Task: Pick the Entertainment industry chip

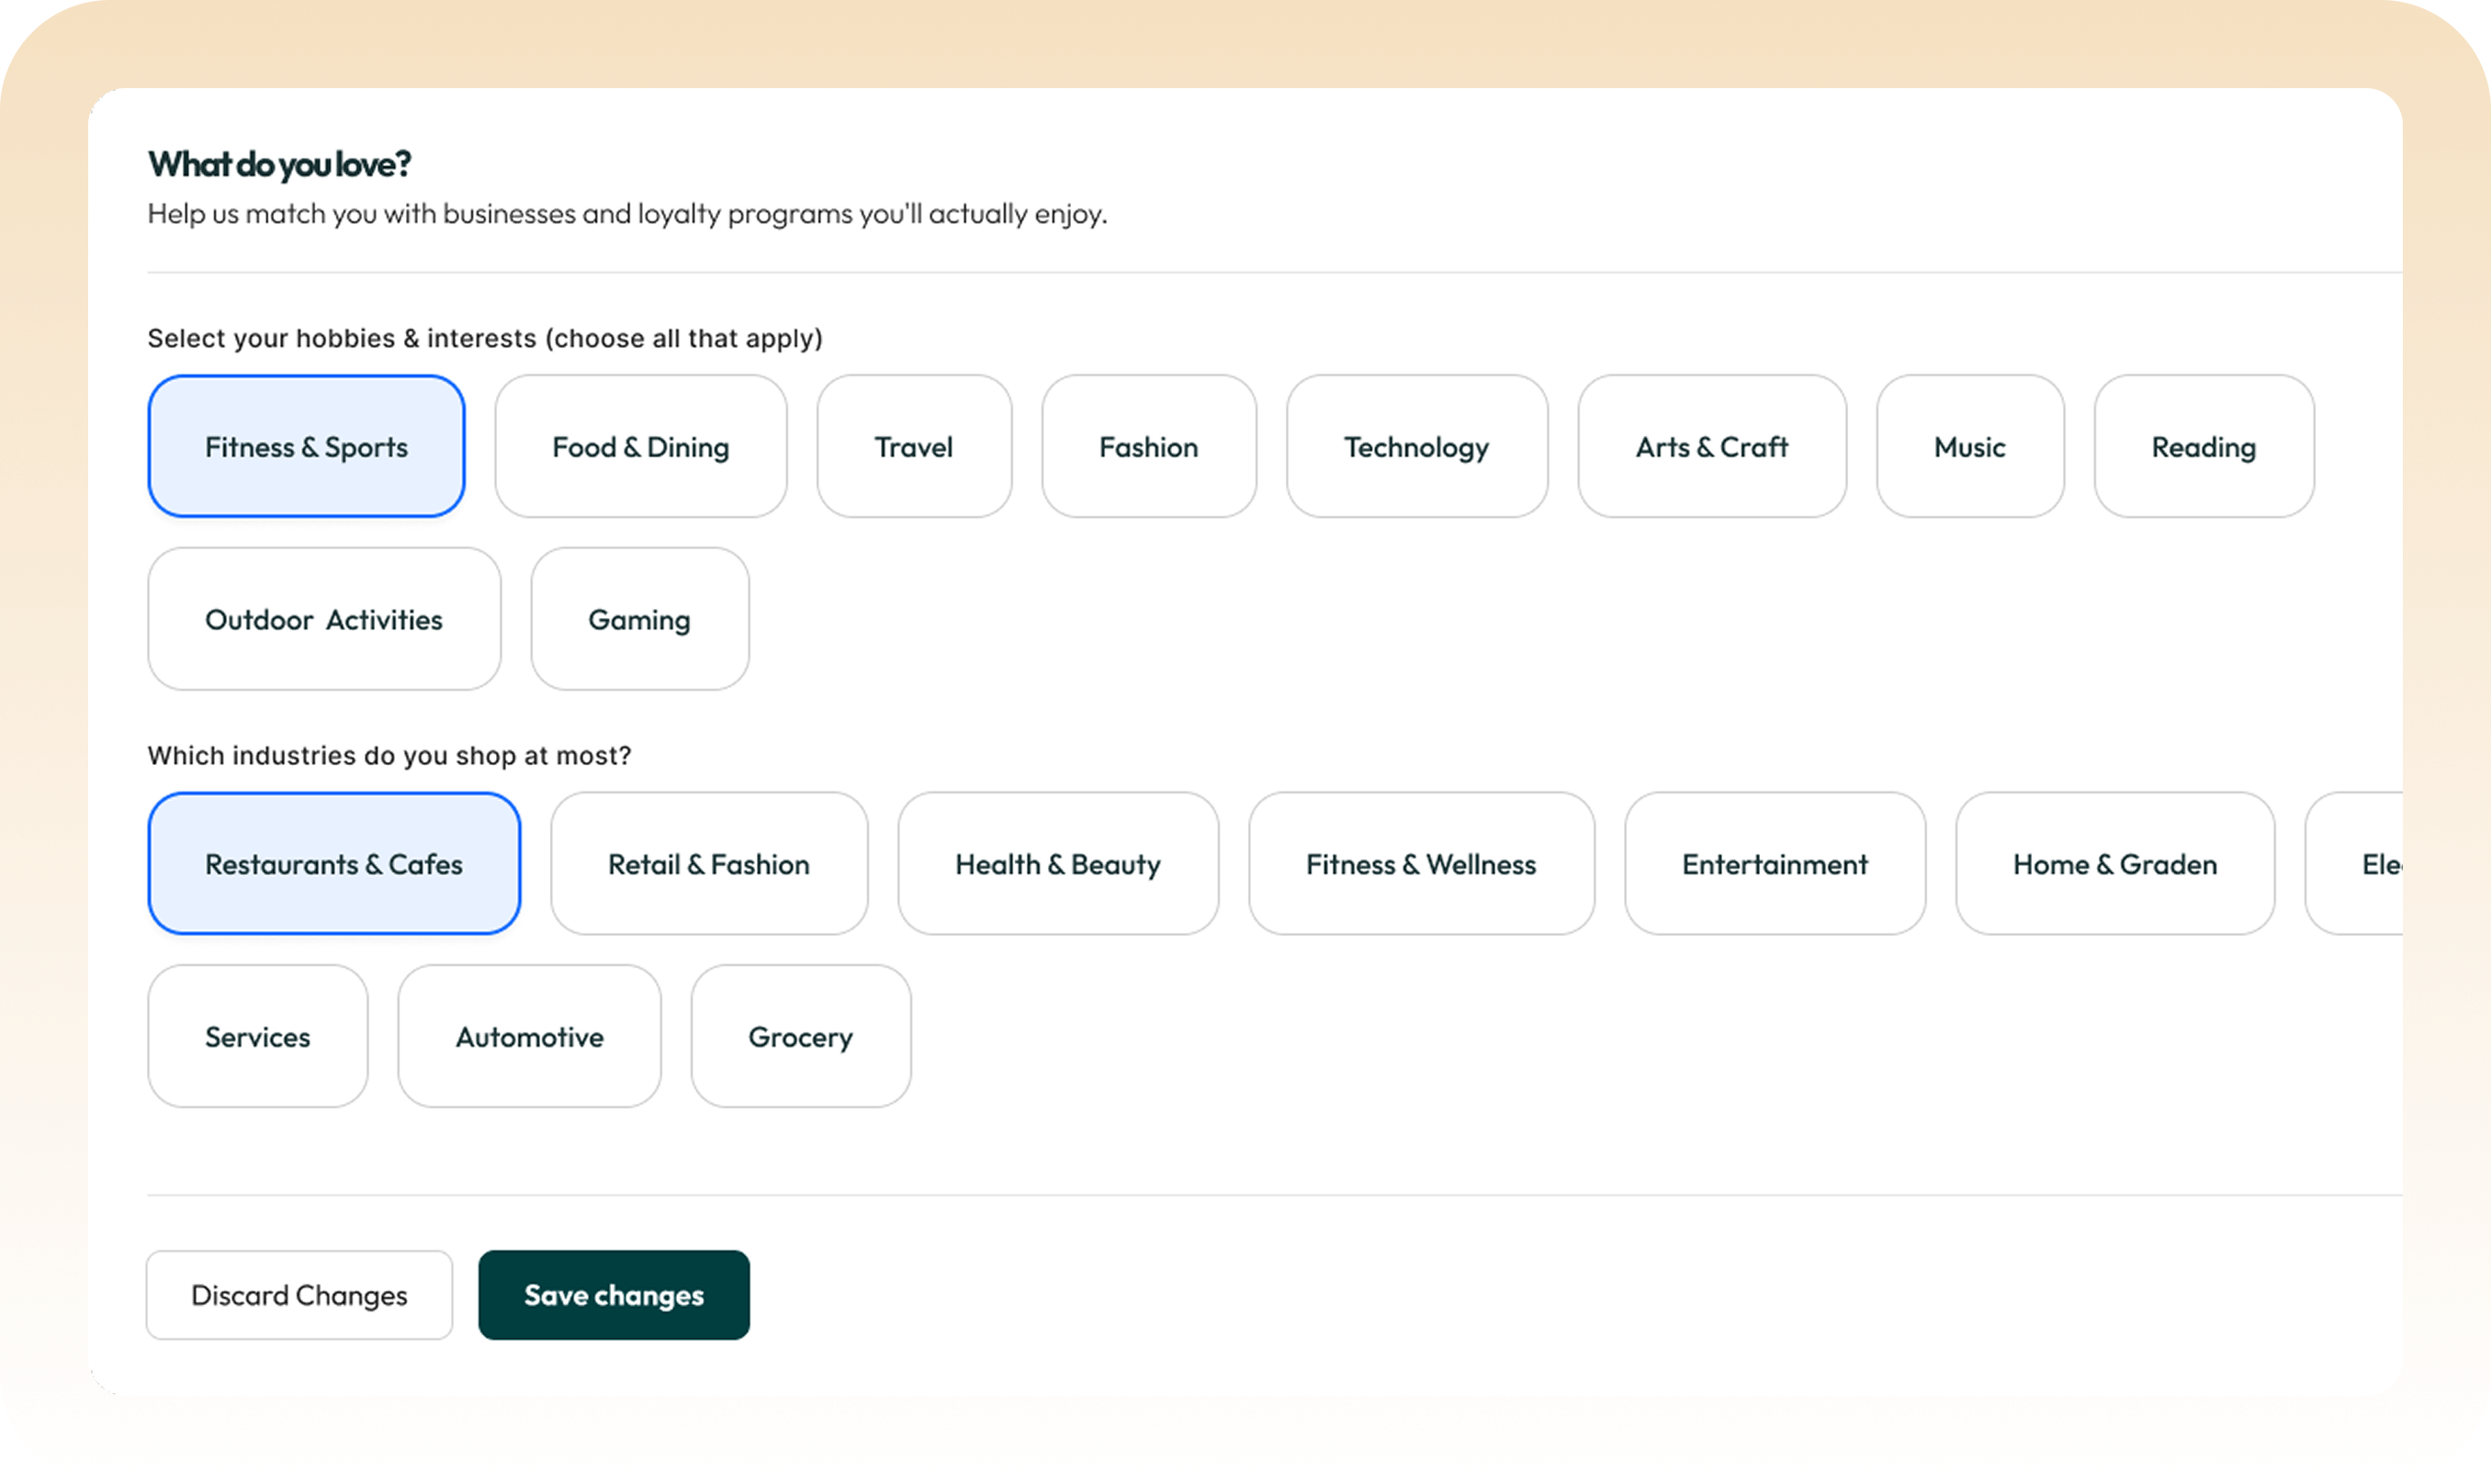Action: point(1774,863)
